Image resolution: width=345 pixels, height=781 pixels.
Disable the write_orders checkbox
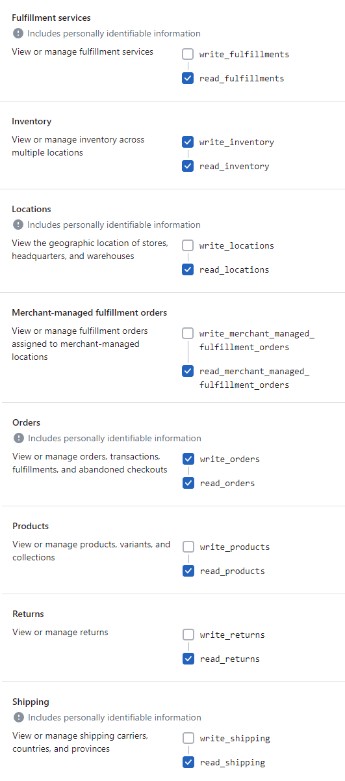click(188, 459)
